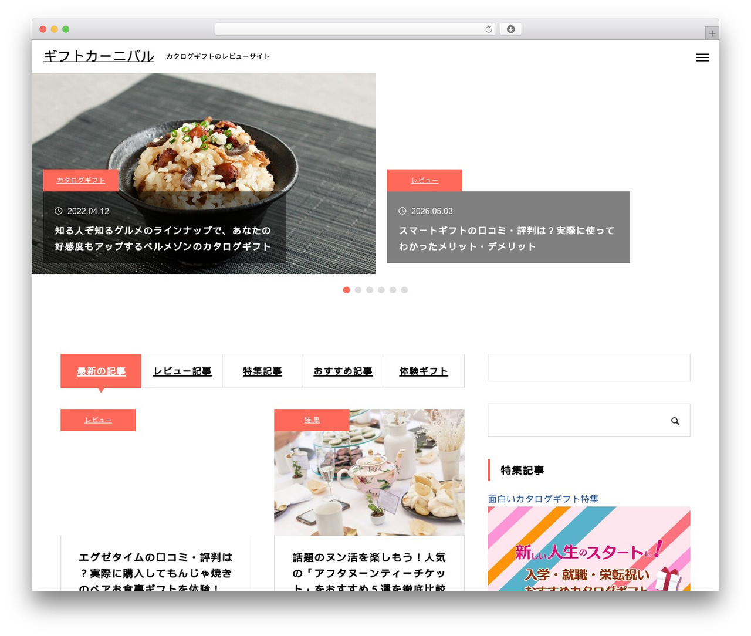Open the ベルメゾンのカタログギフト slide article
Image resolution: width=751 pixels, height=636 pixels.
pos(163,238)
